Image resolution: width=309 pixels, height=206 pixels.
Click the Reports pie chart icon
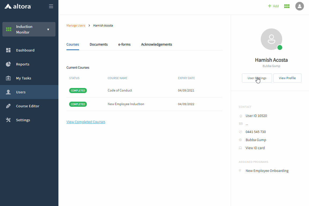coord(8,64)
